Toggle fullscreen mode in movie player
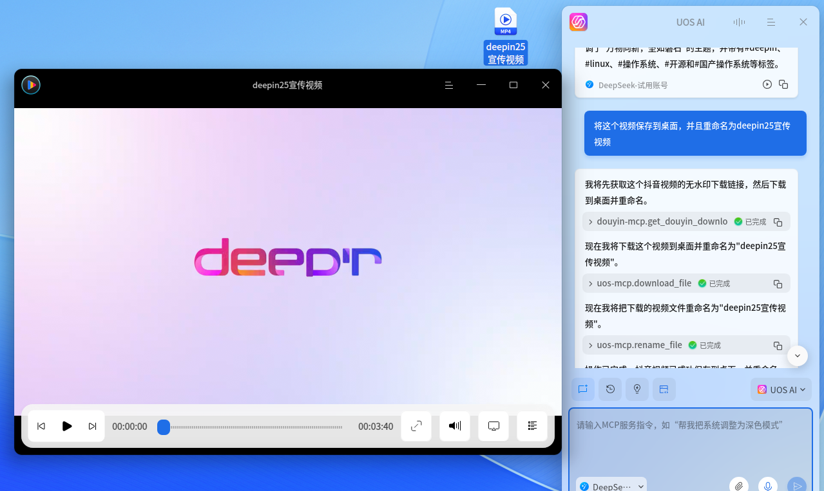This screenshot has height=491, width=824. [416, 426]
